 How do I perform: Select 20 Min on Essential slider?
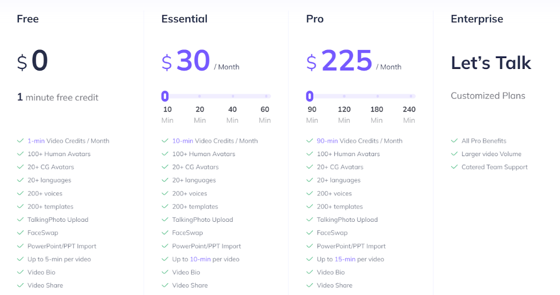coord(200,96)
